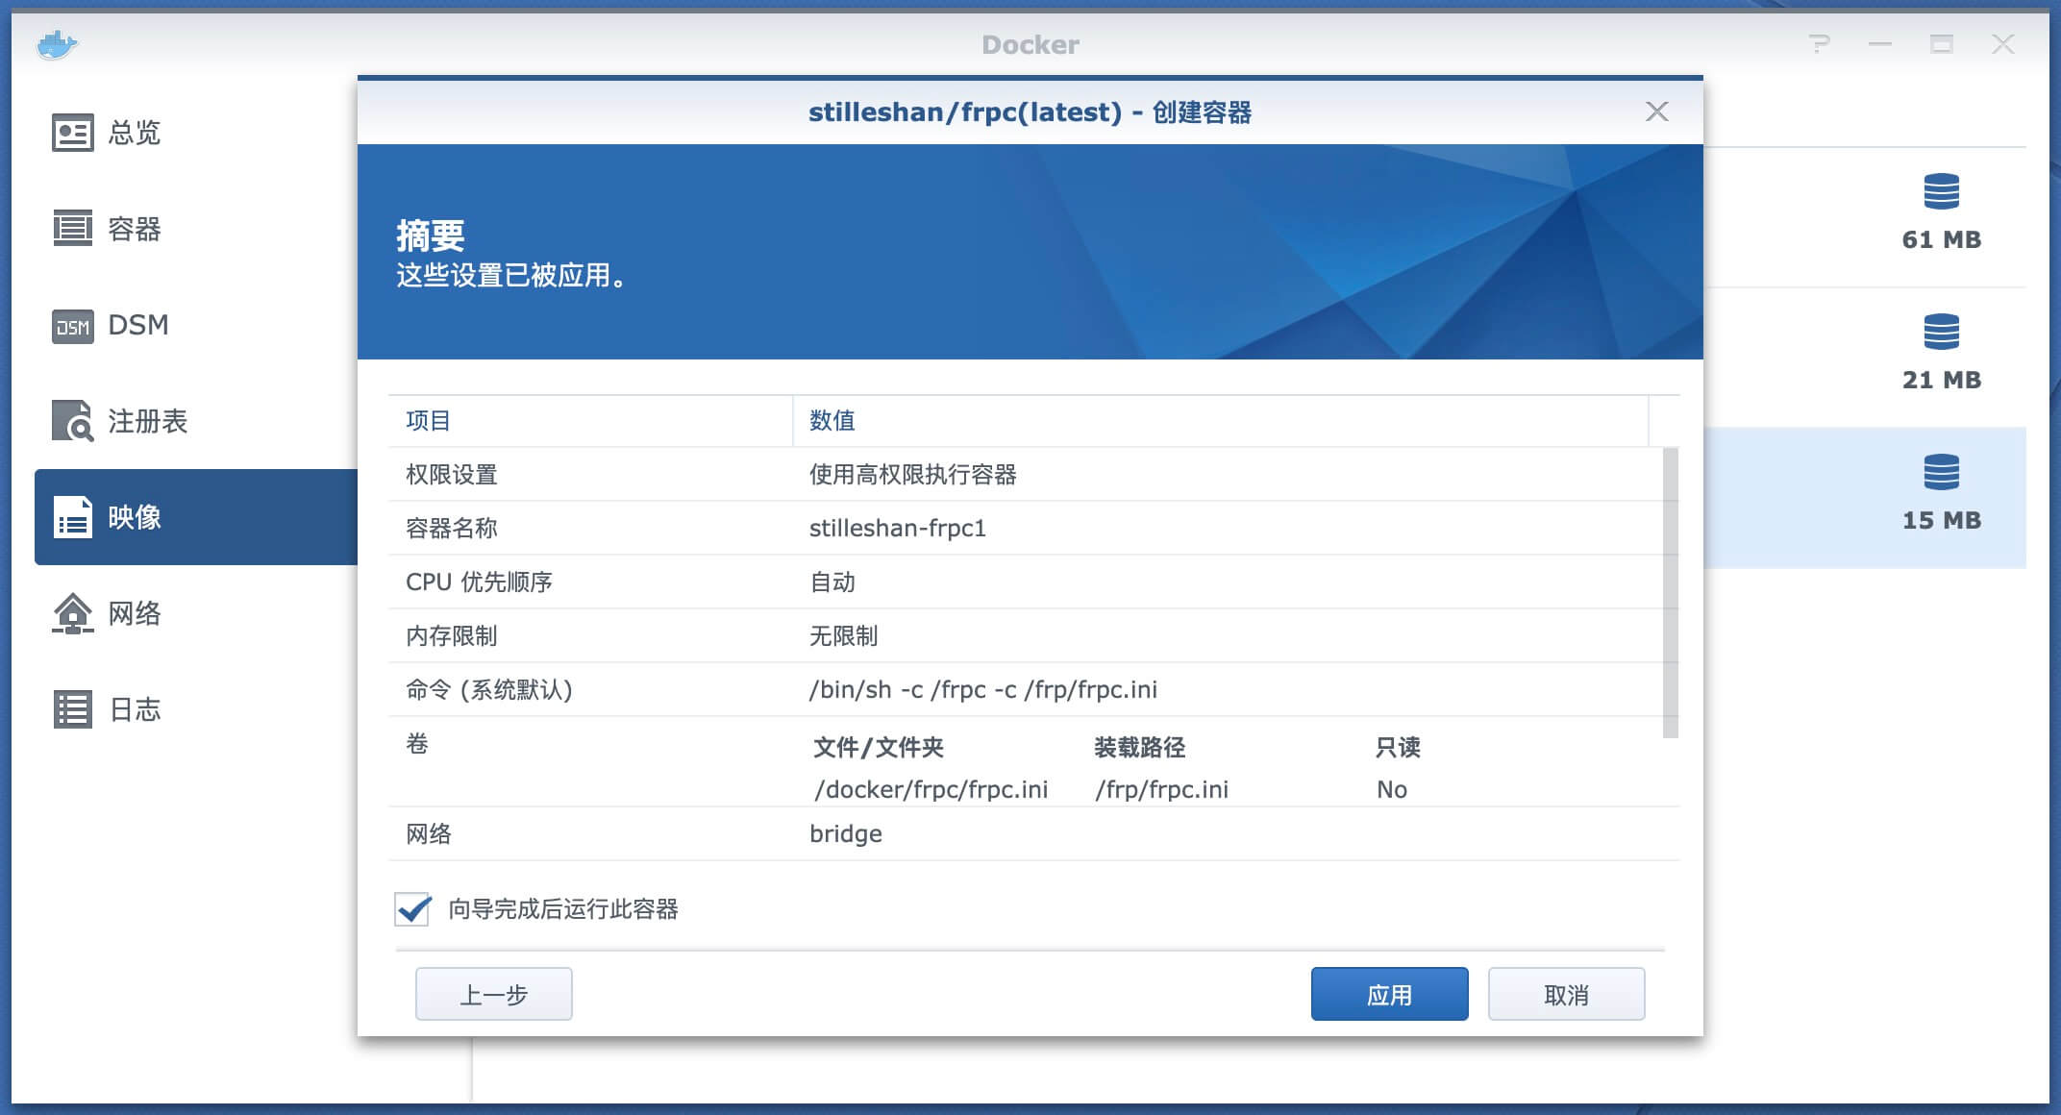Select the 映像 image sidebar icon
Image resolution: width=2061 pixels, height=1115 pixels.
[x=72, y=518]
